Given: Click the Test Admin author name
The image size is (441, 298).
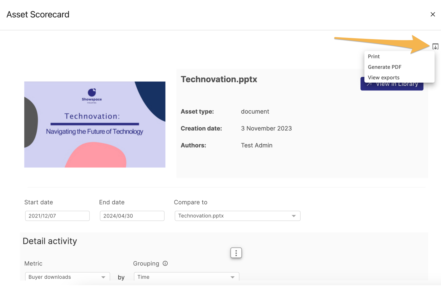Looking at the screenshot, I should 256,145.
